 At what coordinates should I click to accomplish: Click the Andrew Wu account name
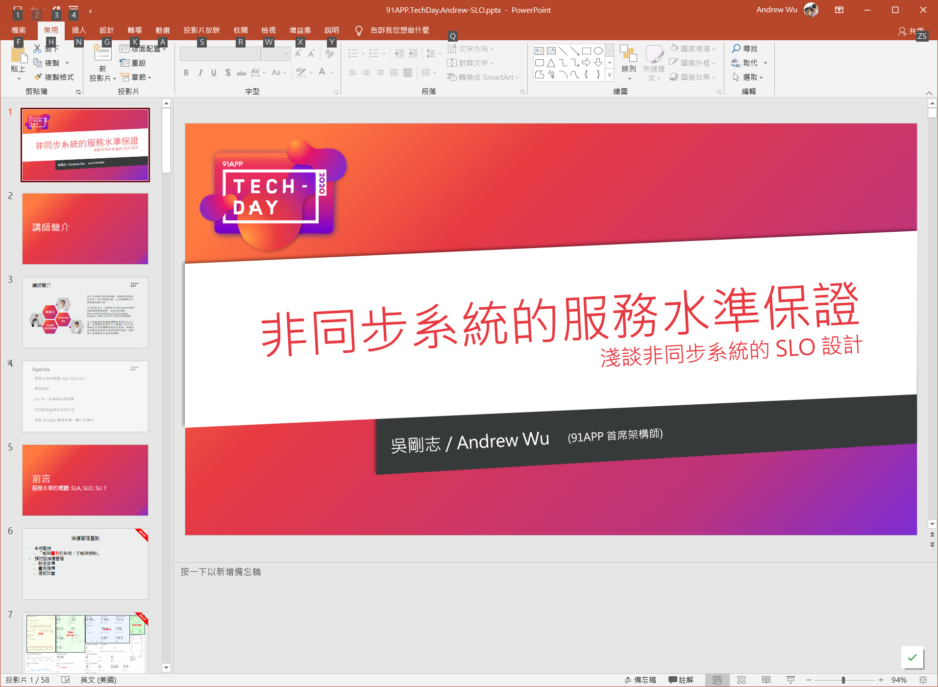point(776,10)
